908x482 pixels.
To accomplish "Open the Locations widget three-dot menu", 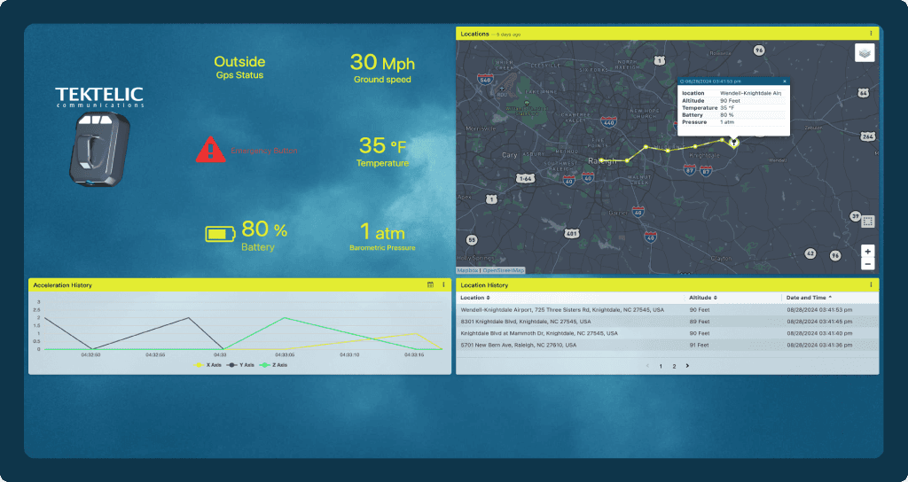I will 871,34.
